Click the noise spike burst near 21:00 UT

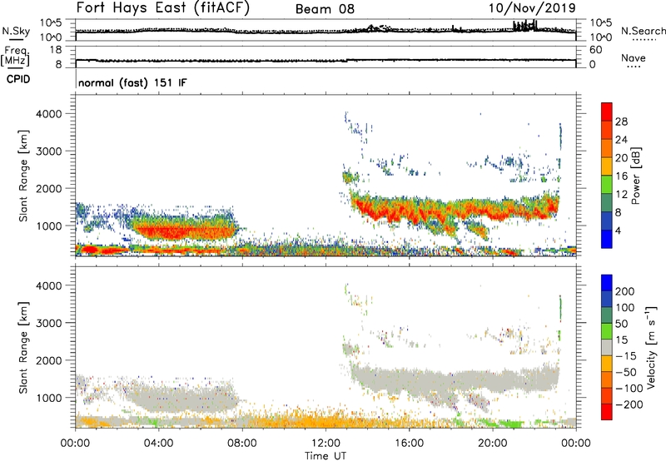(525, 26)
